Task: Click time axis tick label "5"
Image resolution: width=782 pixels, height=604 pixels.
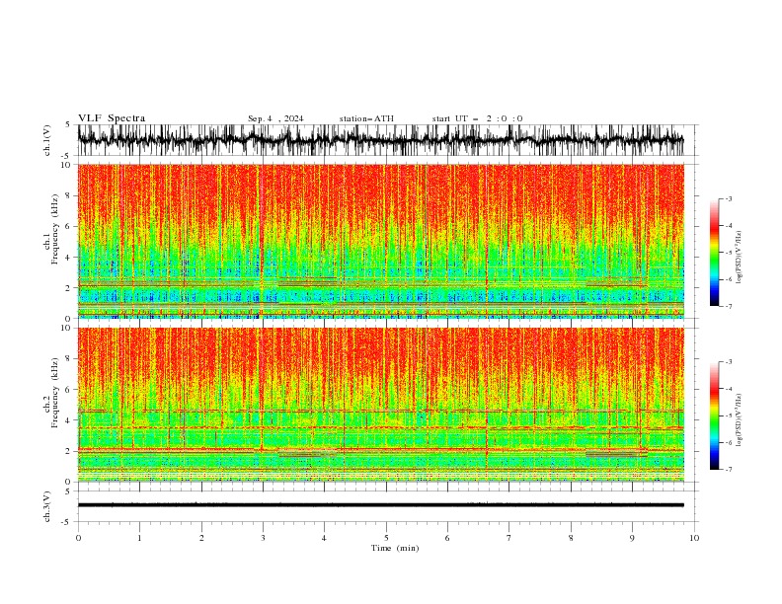Action: coord(386,538)
